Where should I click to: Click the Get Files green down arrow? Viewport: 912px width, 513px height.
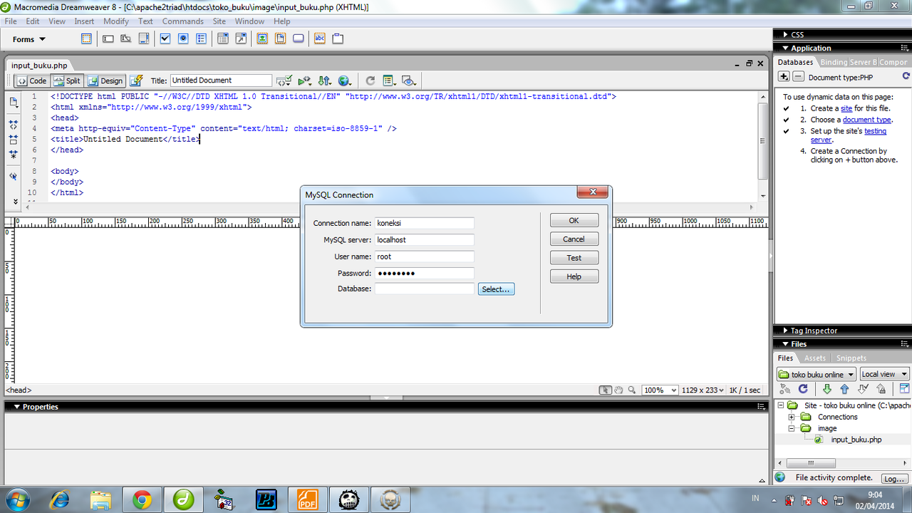pyautogui.click(x=826, y=389)
